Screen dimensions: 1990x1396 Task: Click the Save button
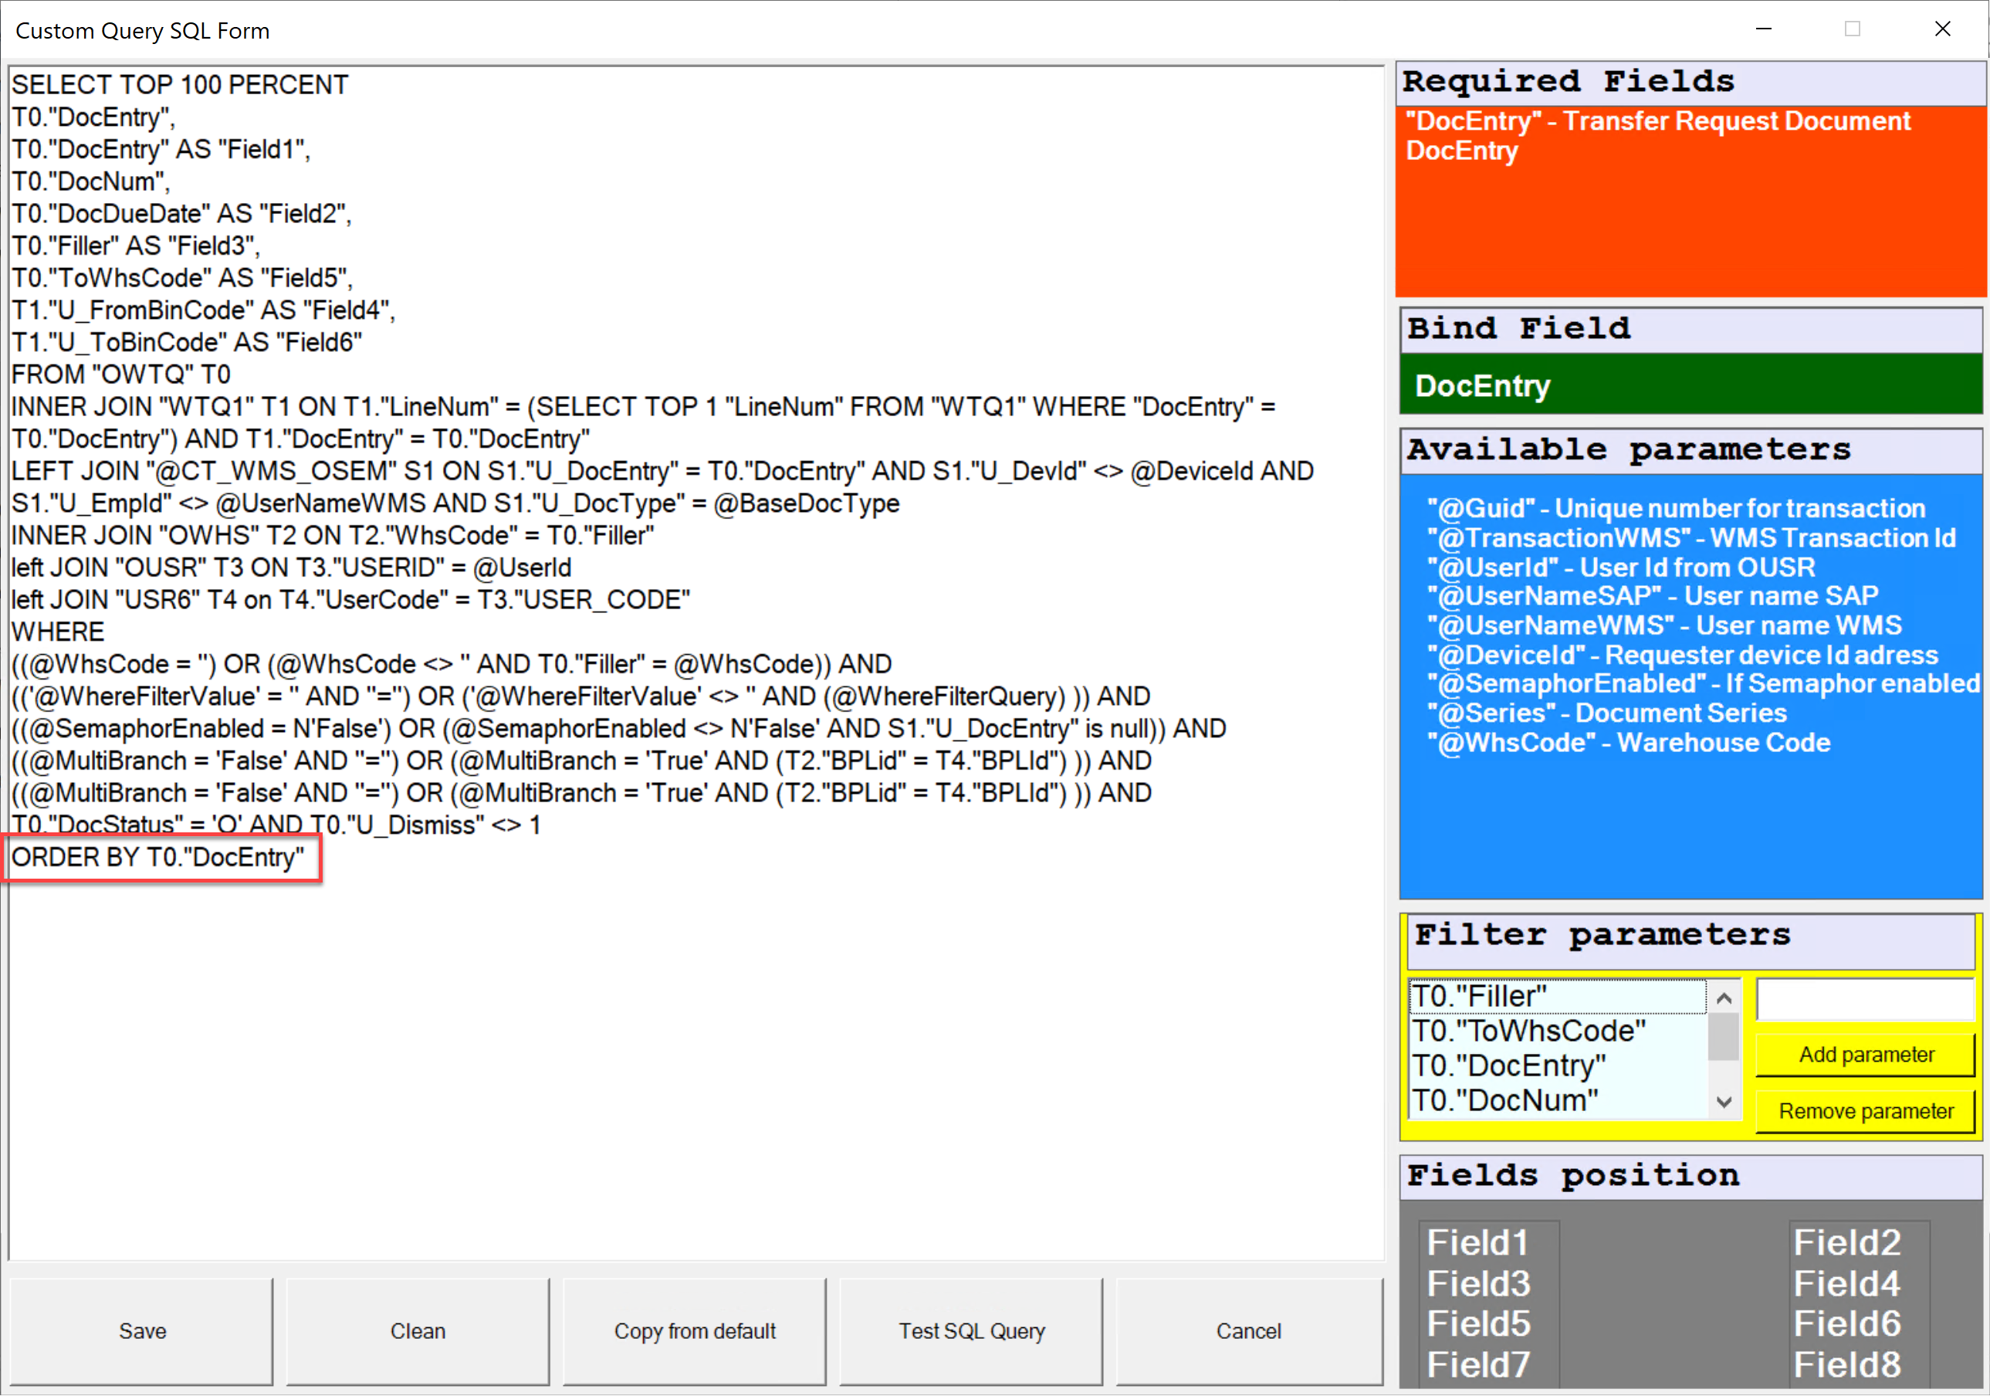pos(141,1331)
